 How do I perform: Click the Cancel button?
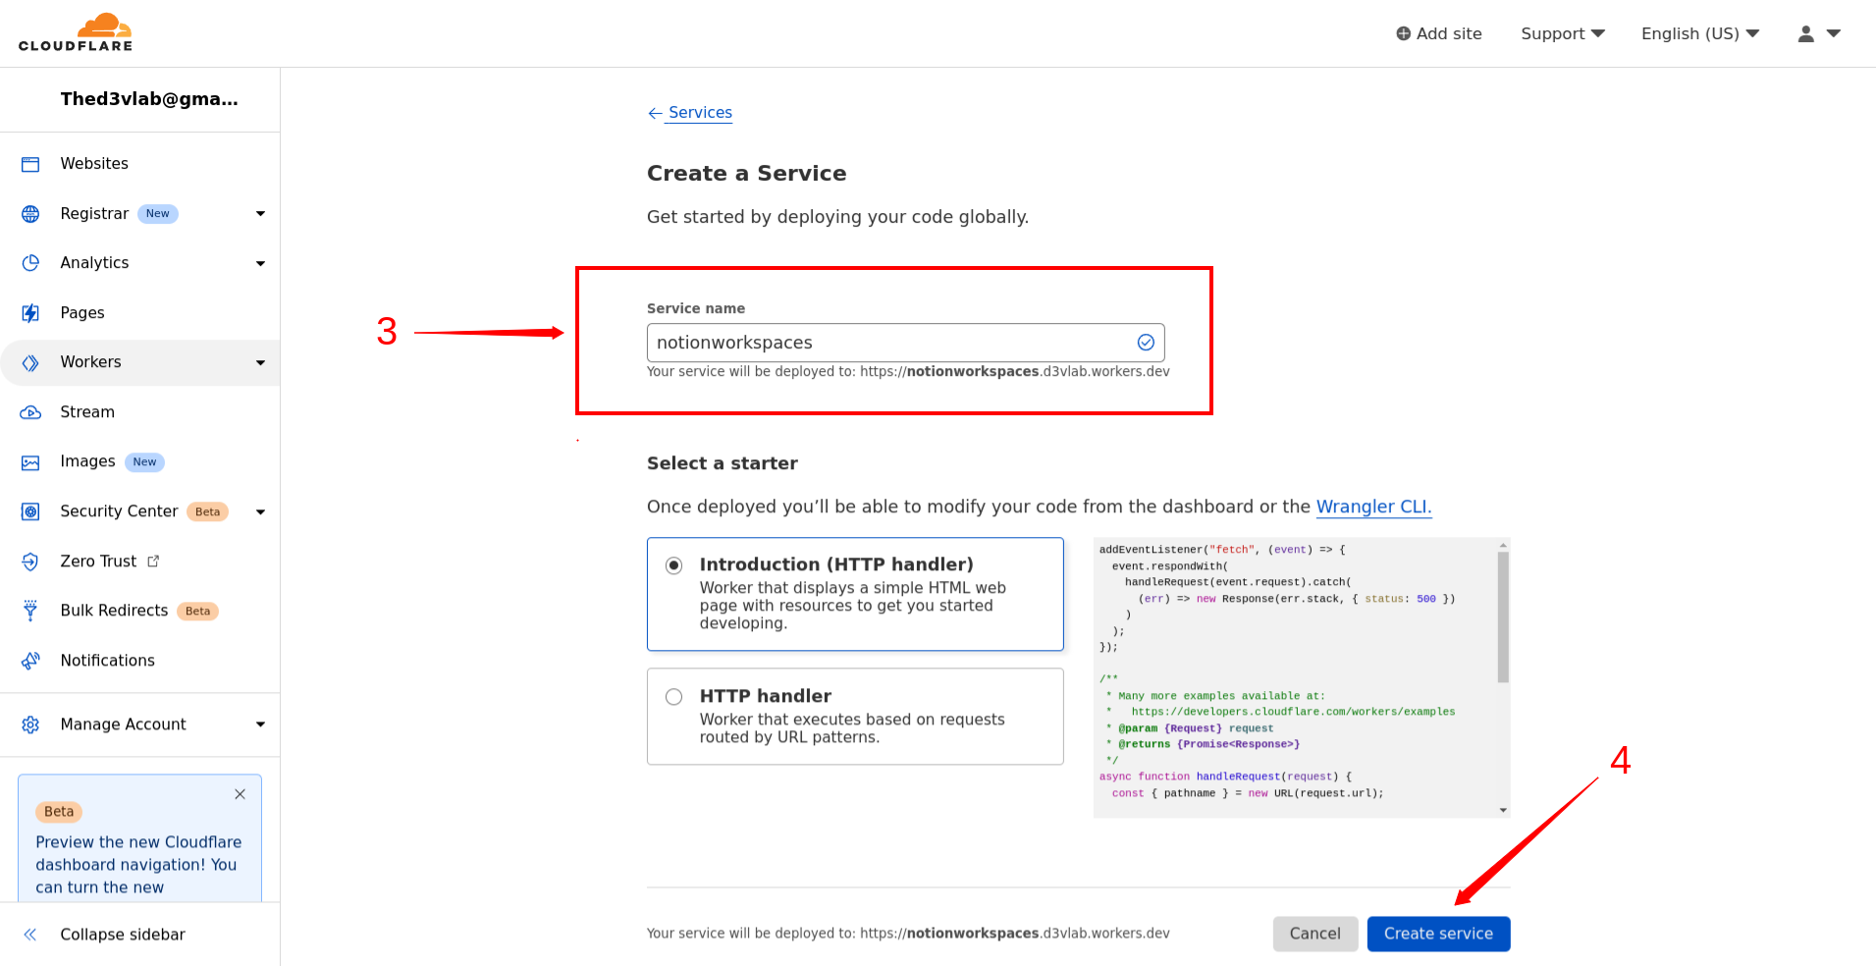(x=1314, y=934)
